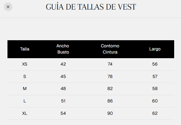Click the Contorno Cintura column header

click(110, 49)
